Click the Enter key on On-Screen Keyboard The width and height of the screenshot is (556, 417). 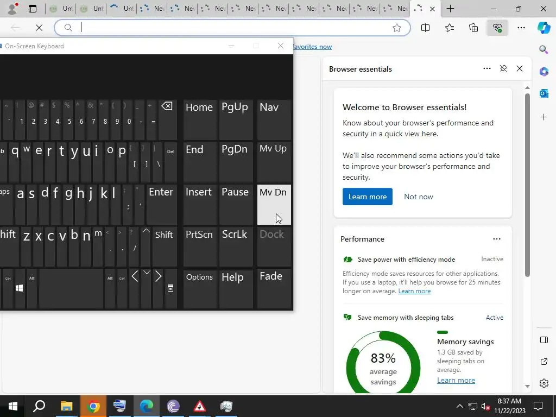point(161,205)
